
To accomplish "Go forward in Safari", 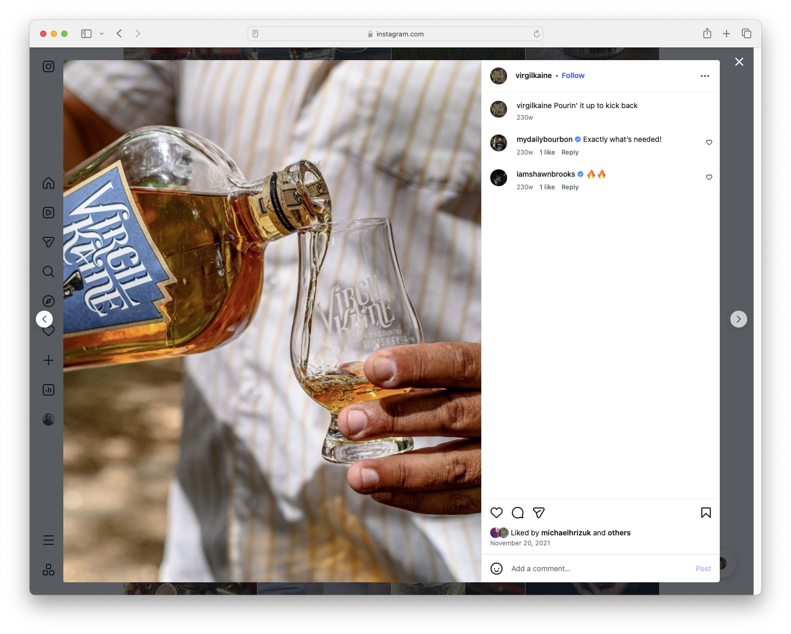I will pos(138,34).
